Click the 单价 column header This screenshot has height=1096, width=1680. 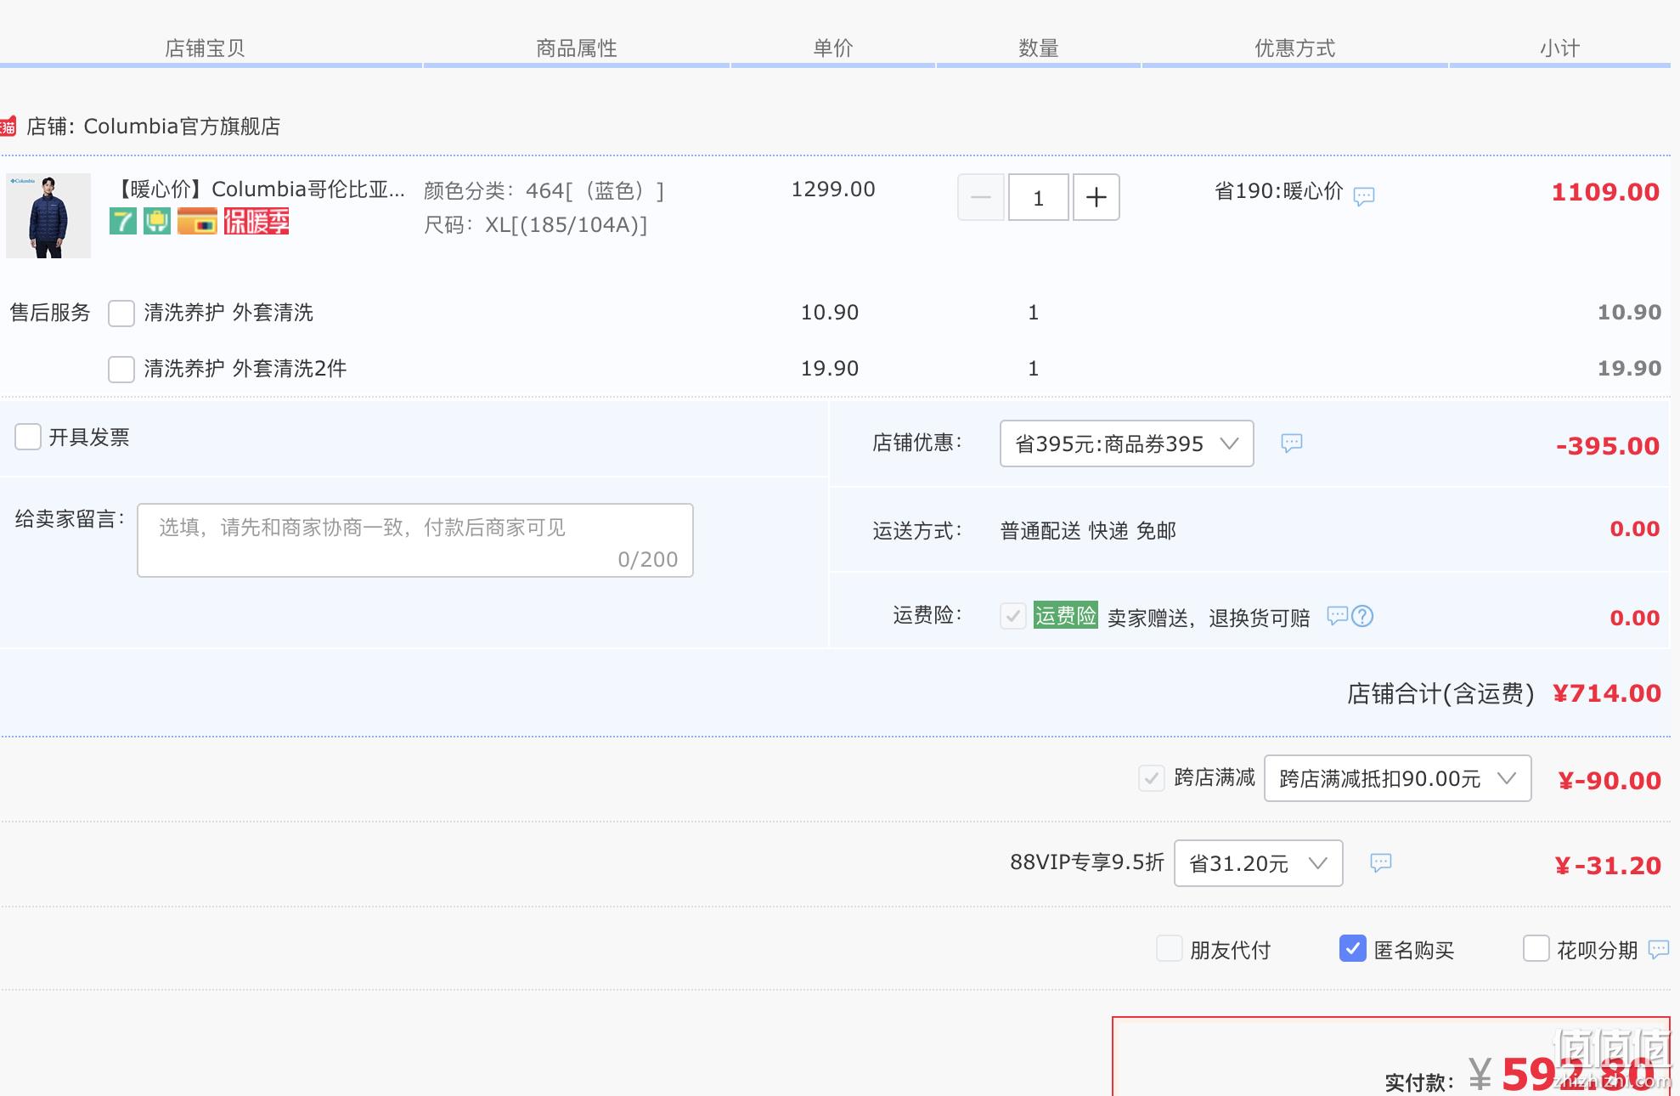point(833,48)
